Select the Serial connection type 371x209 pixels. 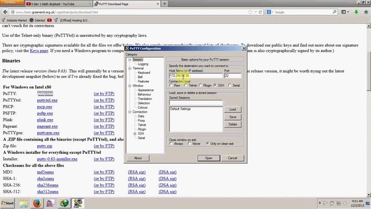230,85
